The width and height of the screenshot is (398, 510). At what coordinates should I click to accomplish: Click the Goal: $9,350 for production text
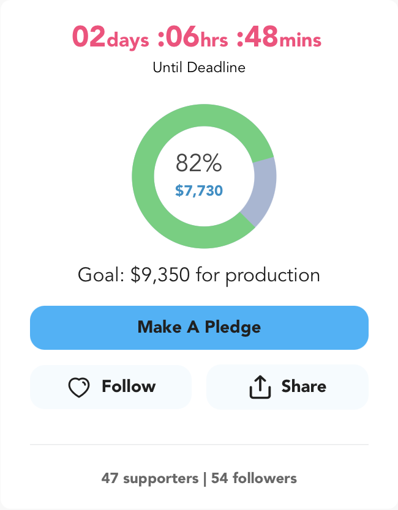(198, 275)
